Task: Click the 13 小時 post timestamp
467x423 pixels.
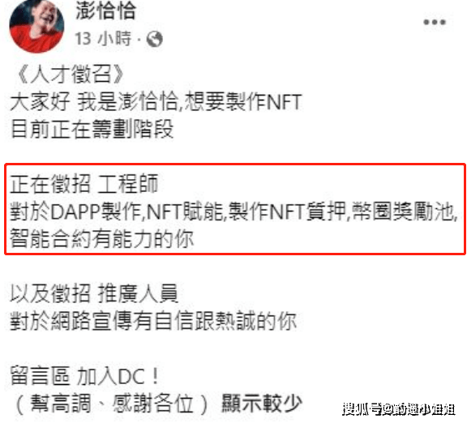Action: (103, 39)
